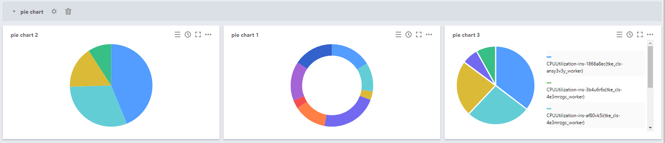Image resolution: width=665 pixels, height=143 pixels.
Task: Collapse the pie chart group arrow
Action: pyautogui.click(x=14, y=12)
